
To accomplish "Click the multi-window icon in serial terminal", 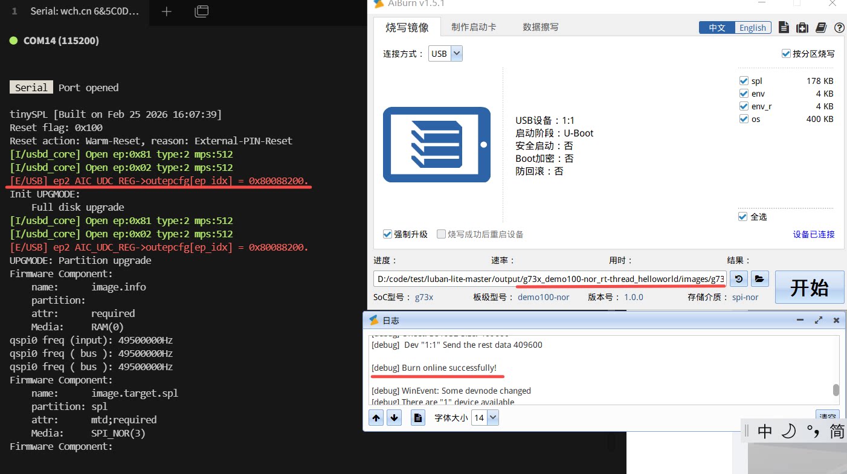I will click(202, 11).
